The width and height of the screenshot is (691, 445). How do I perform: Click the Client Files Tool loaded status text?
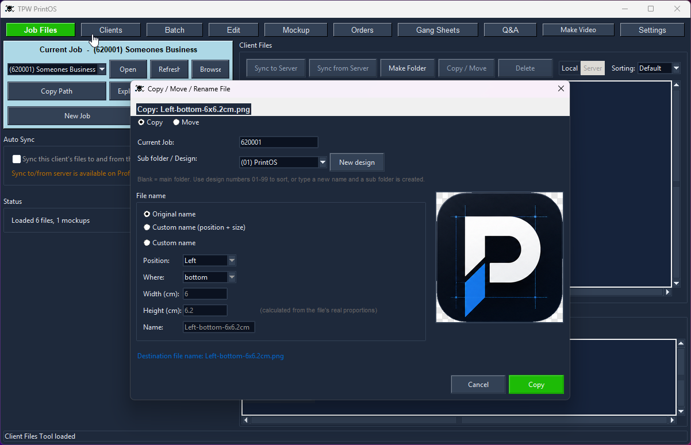tap(40, 436)
